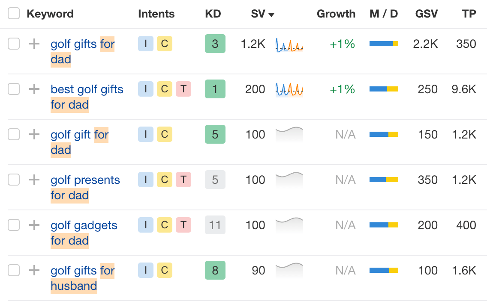Tick the checkbox next to "golf gifts for husband"
487x301 pixels.
[x=13, y=270]
